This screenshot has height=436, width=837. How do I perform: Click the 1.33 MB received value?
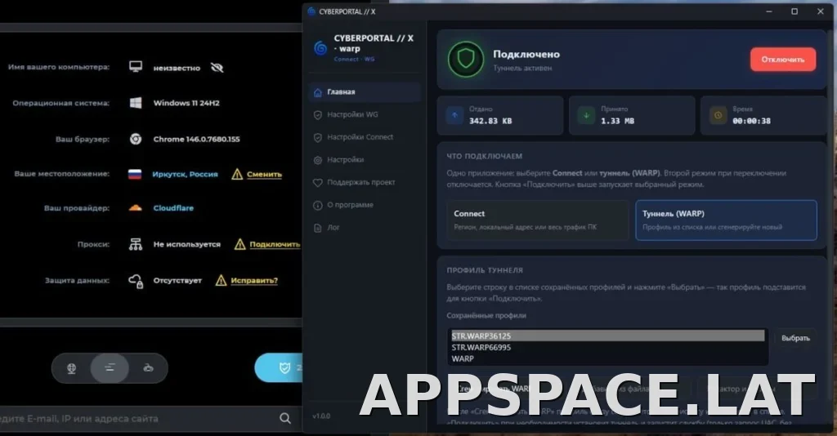[618, 121]
